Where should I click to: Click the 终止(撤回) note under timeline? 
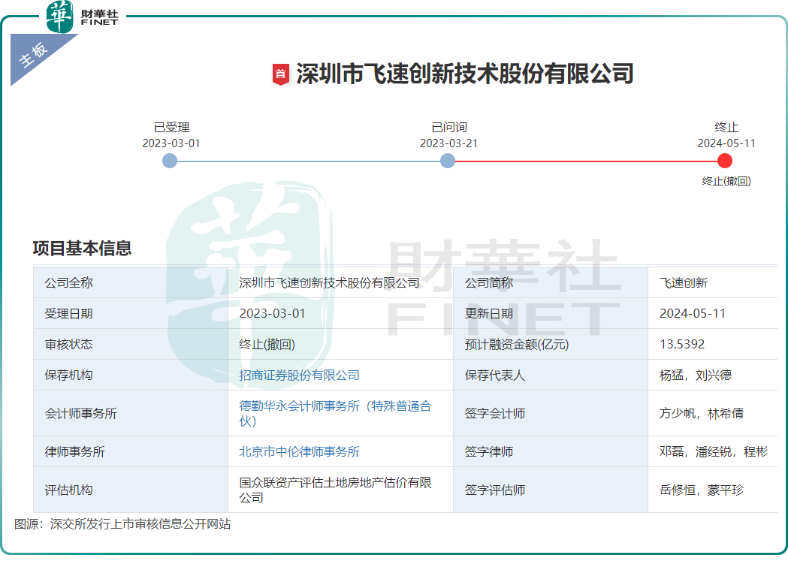coord(726,181)
